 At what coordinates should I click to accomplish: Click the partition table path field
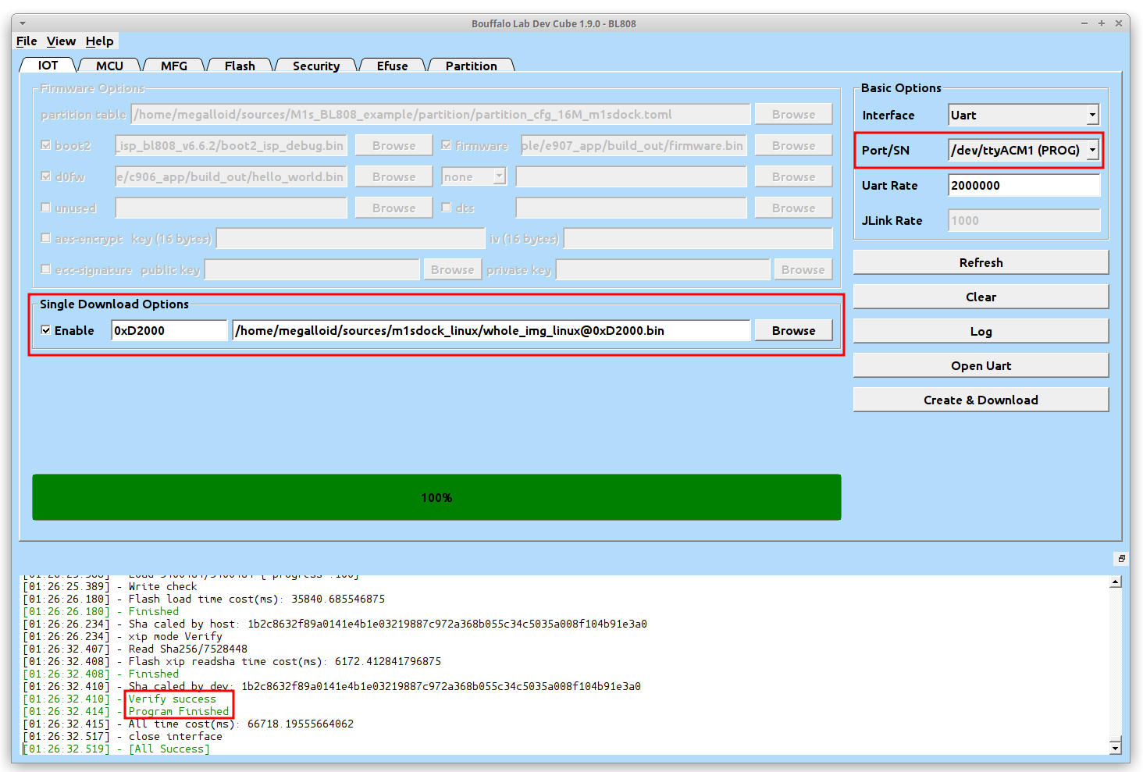[x=440, y=114]
